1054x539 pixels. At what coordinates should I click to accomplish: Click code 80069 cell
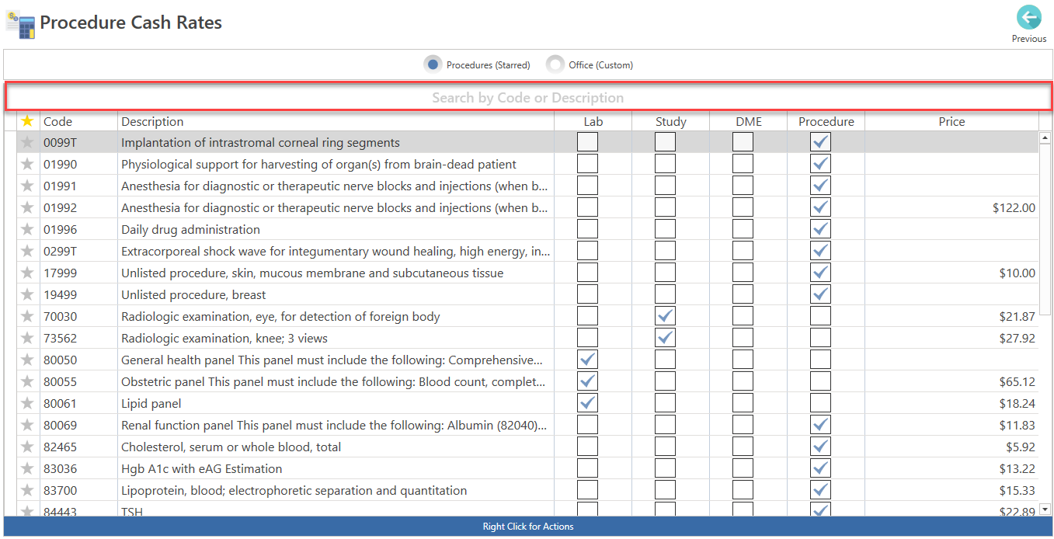(x=78, y=425)
